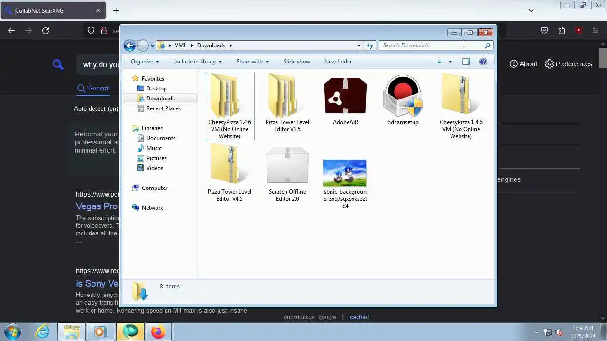Screen dimensions: 607x341
Task: Select Downloads in the address breadcrumb
Action: (x=211, y=45)
